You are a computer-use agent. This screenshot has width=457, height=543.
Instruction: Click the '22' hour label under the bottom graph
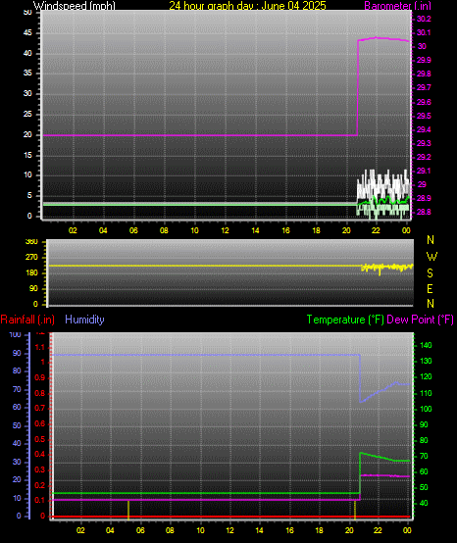[378, 530]
